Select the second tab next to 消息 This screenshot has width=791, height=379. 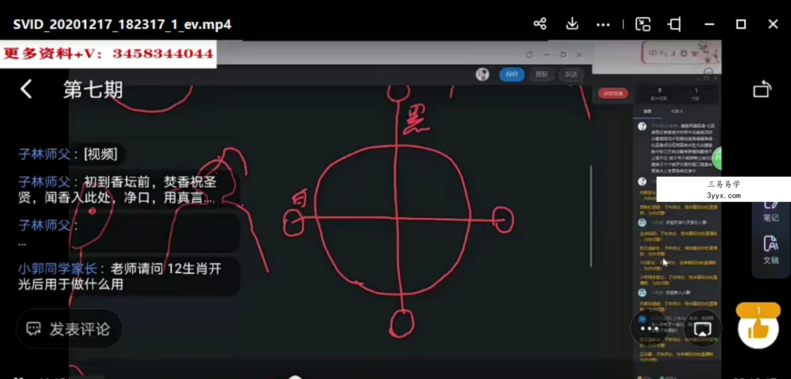point(678,111)
